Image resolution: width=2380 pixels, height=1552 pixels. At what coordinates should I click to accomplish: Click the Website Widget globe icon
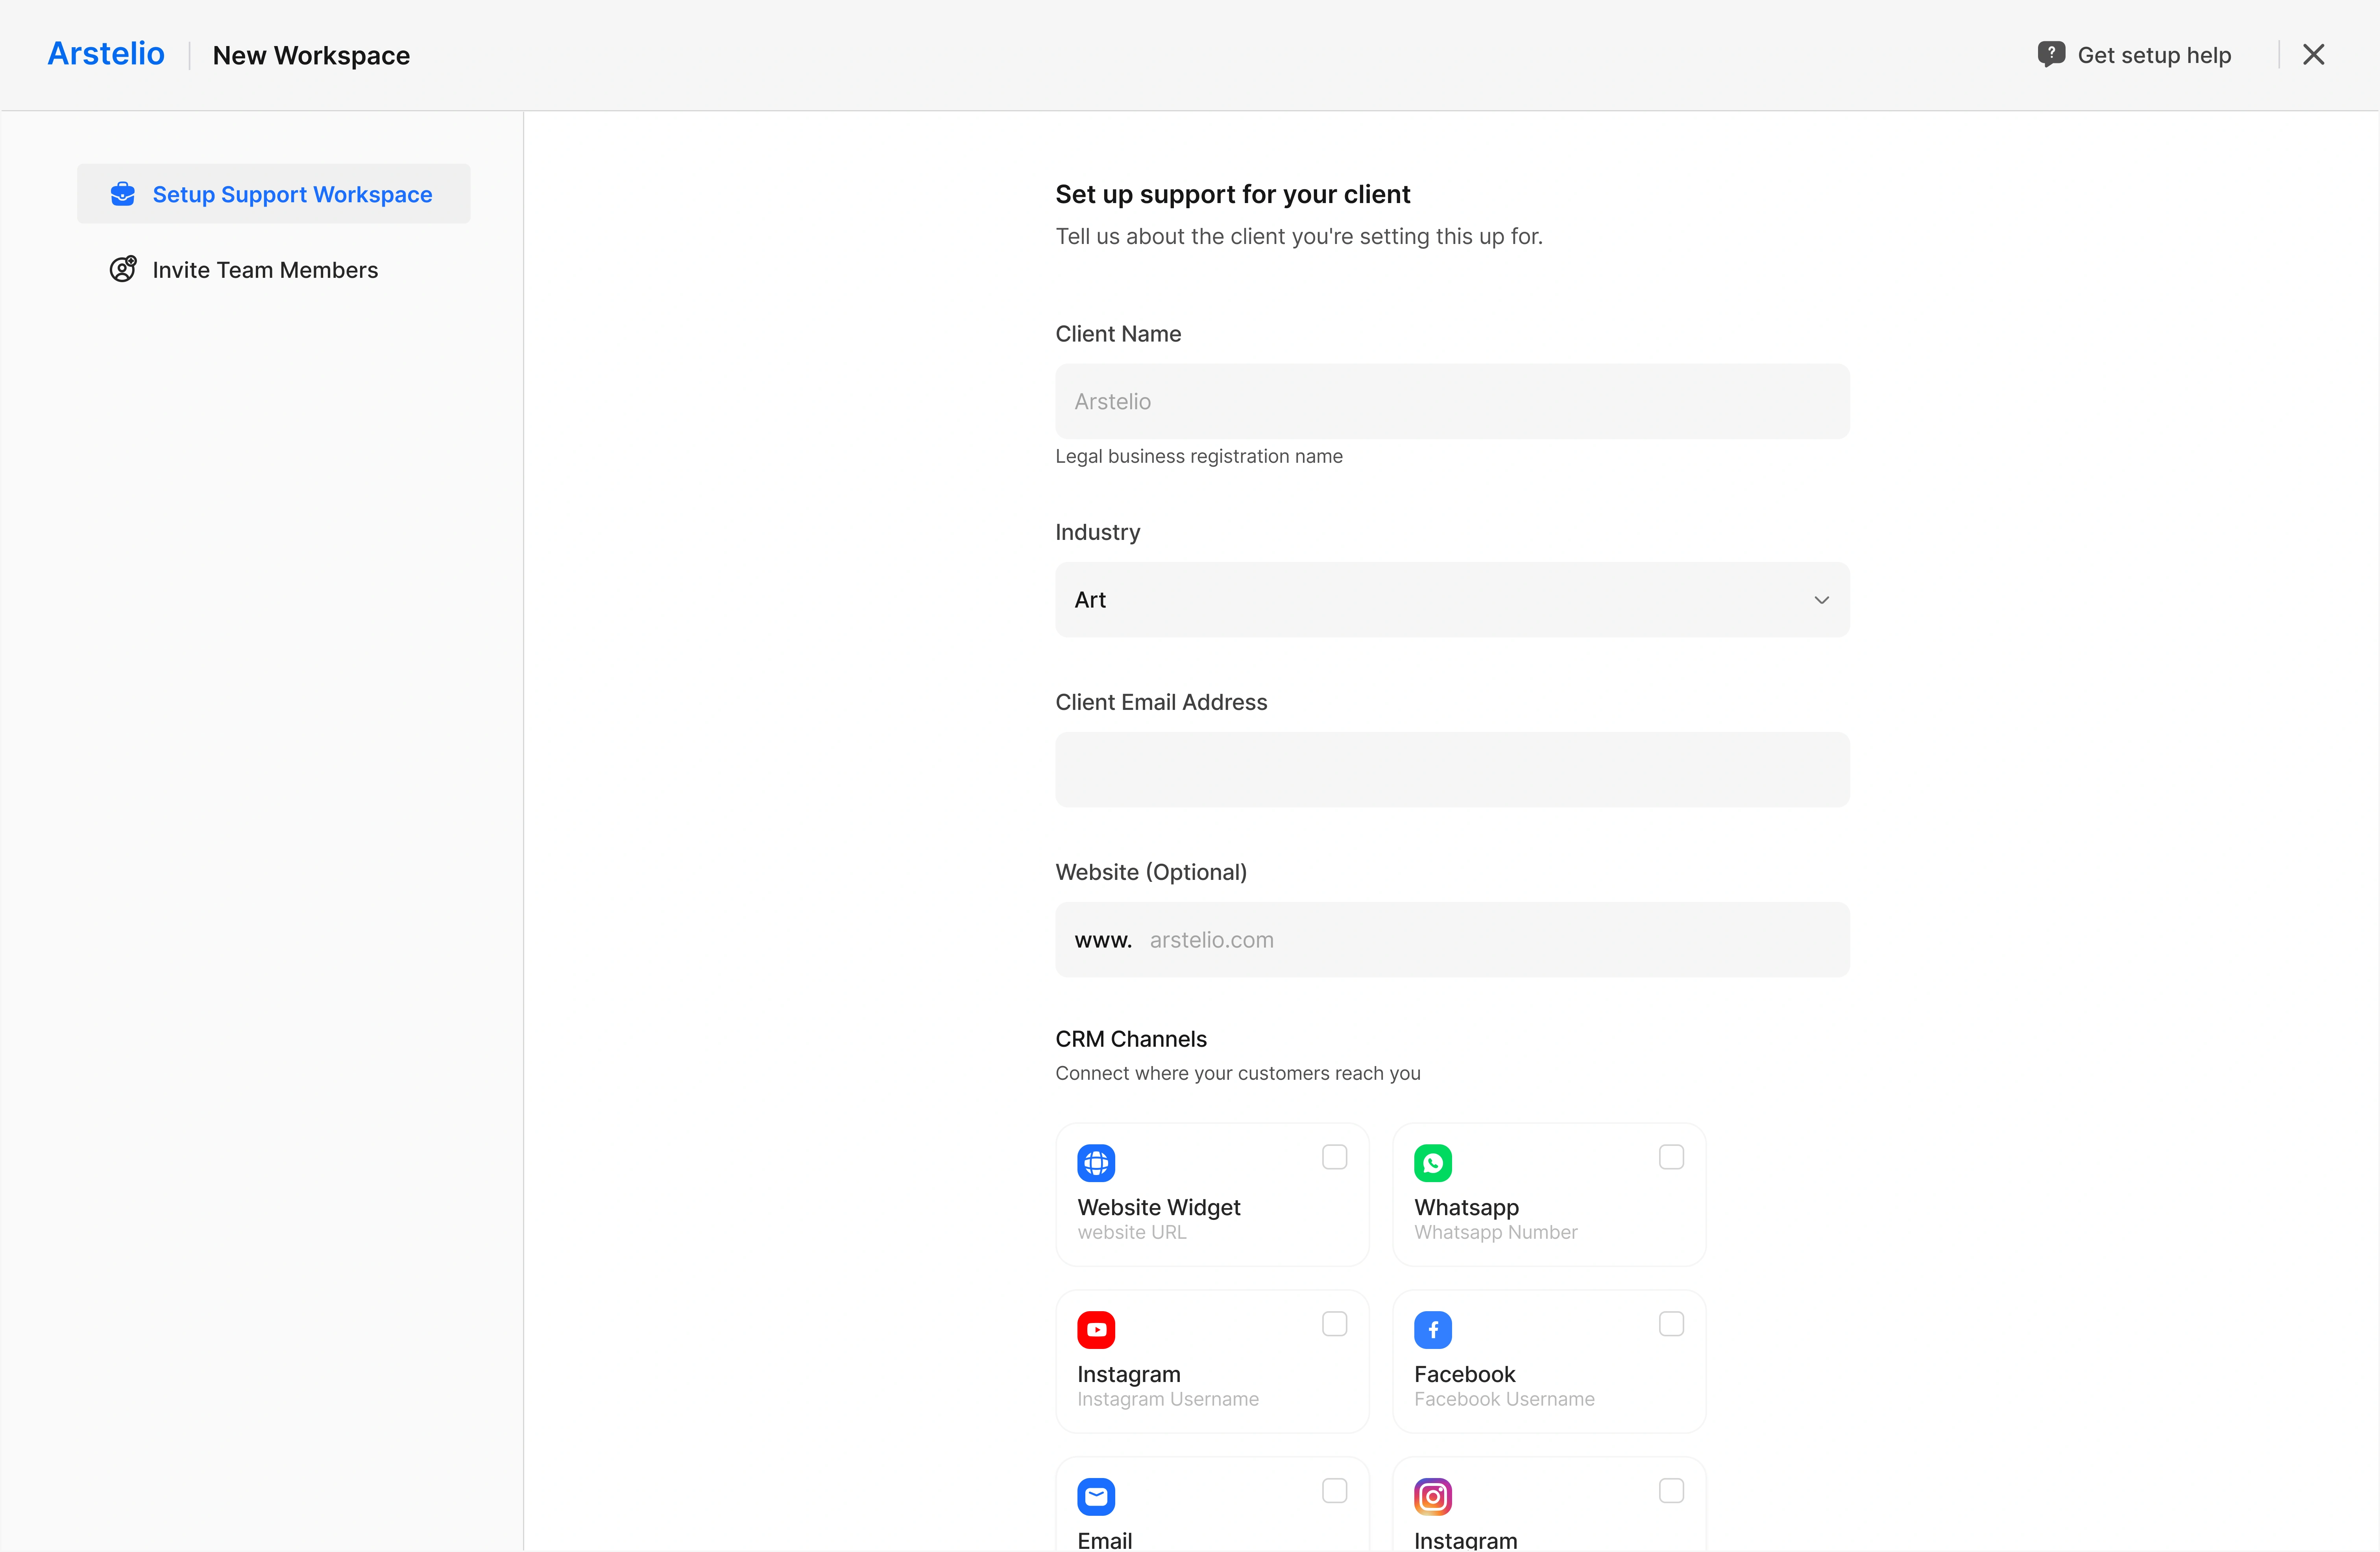(1096, 1162)
